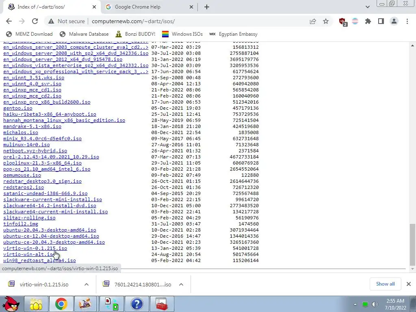The image size is (416, 312).
Task: Download win98_redtoast_alpha4.iso
Action: tap(39, 260)
